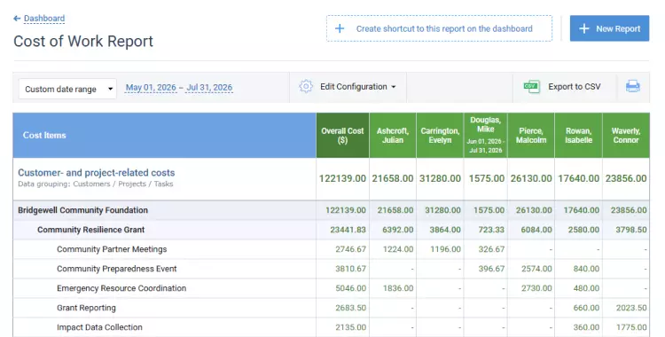Click the 6084.00 Pierce grant value
This screenshot has width=665, height=337.
(536, 230)
